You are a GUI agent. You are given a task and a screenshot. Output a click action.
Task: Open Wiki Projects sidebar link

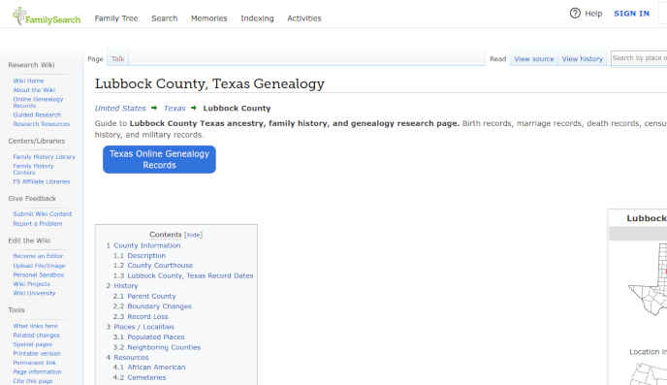[x=31, y=284]
